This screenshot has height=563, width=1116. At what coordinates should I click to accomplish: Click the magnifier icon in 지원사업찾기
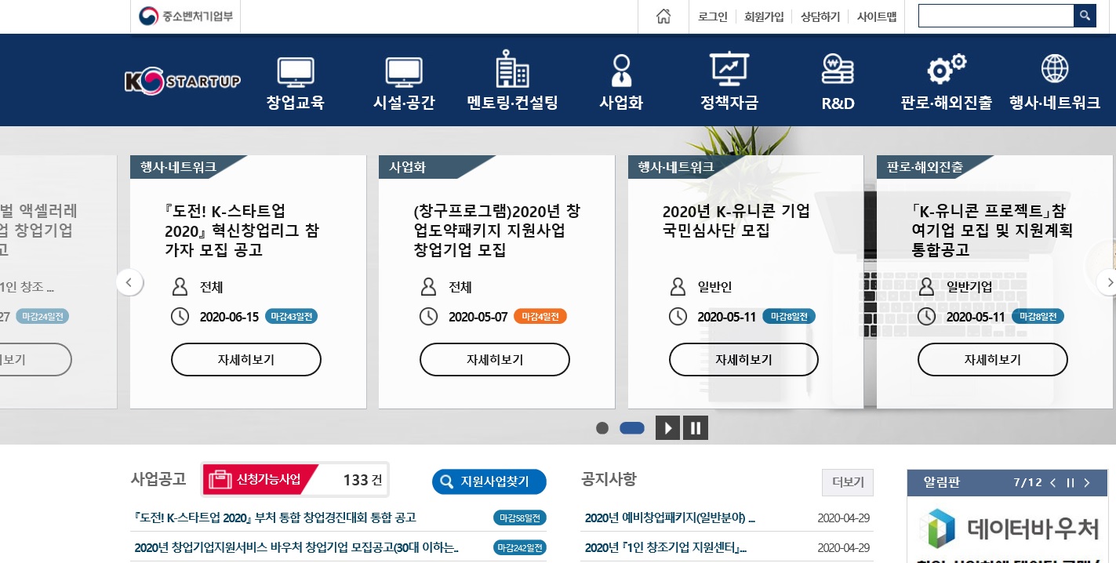point(447,481)
